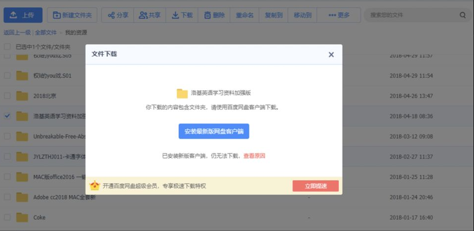Focus the 搜索您的文件 search field
The height and width of the screenshot is (231, 474).
(413, 15)
